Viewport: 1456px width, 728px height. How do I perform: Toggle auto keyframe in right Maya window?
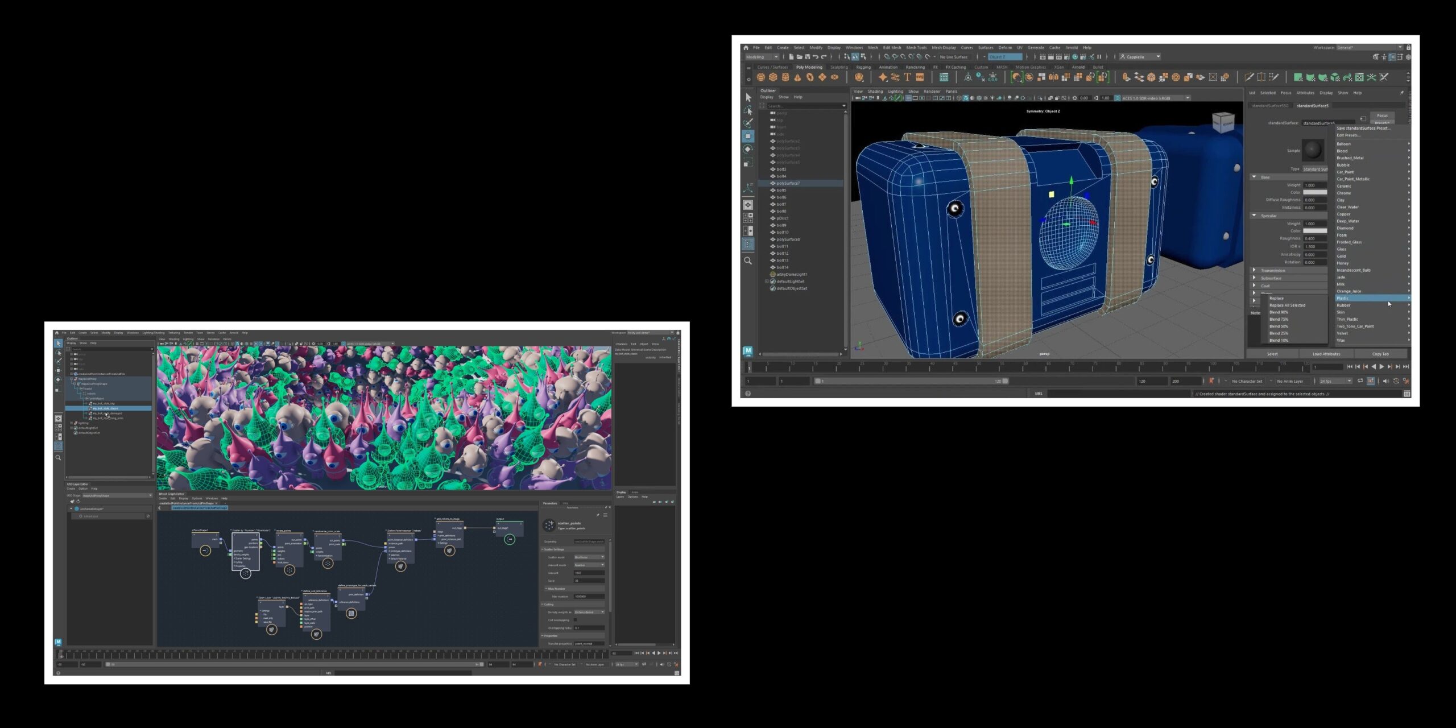point(1211,381)
